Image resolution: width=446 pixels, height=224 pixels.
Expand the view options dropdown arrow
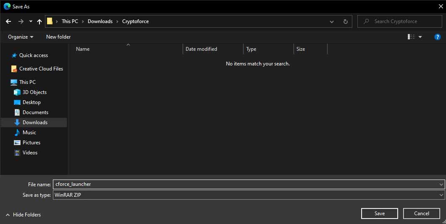pos(420,37)
